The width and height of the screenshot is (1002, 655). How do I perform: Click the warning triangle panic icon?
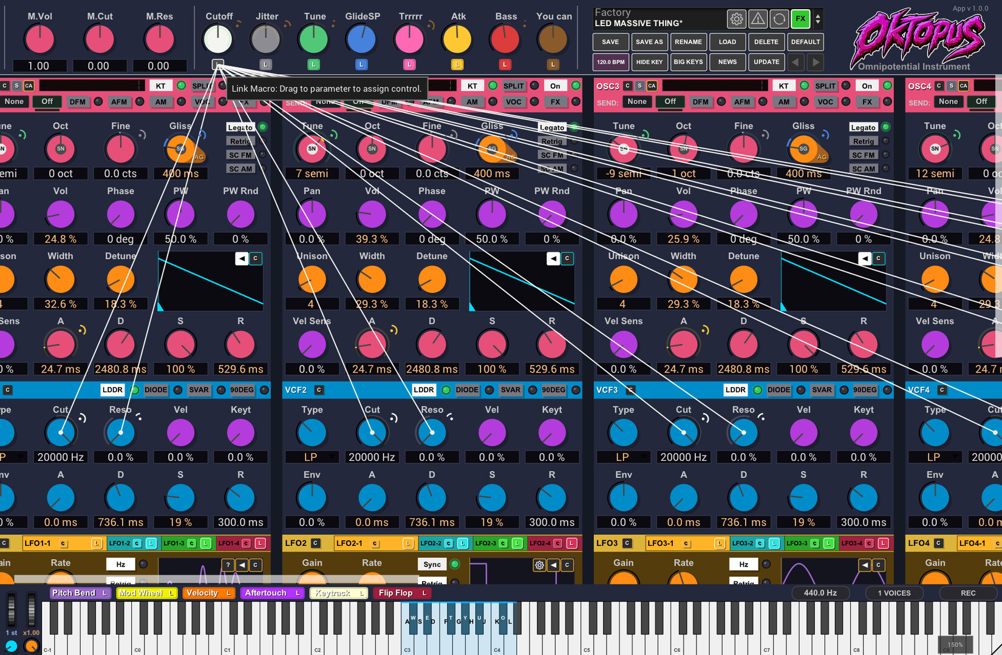point(758,19)
